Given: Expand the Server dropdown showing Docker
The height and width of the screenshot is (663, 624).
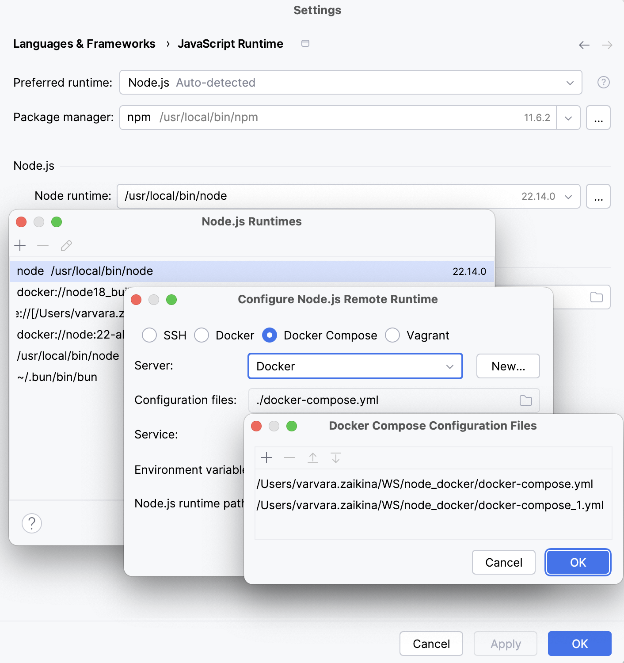Looking at the screenshot, I should pyautogui.click(x=450, y=366).
